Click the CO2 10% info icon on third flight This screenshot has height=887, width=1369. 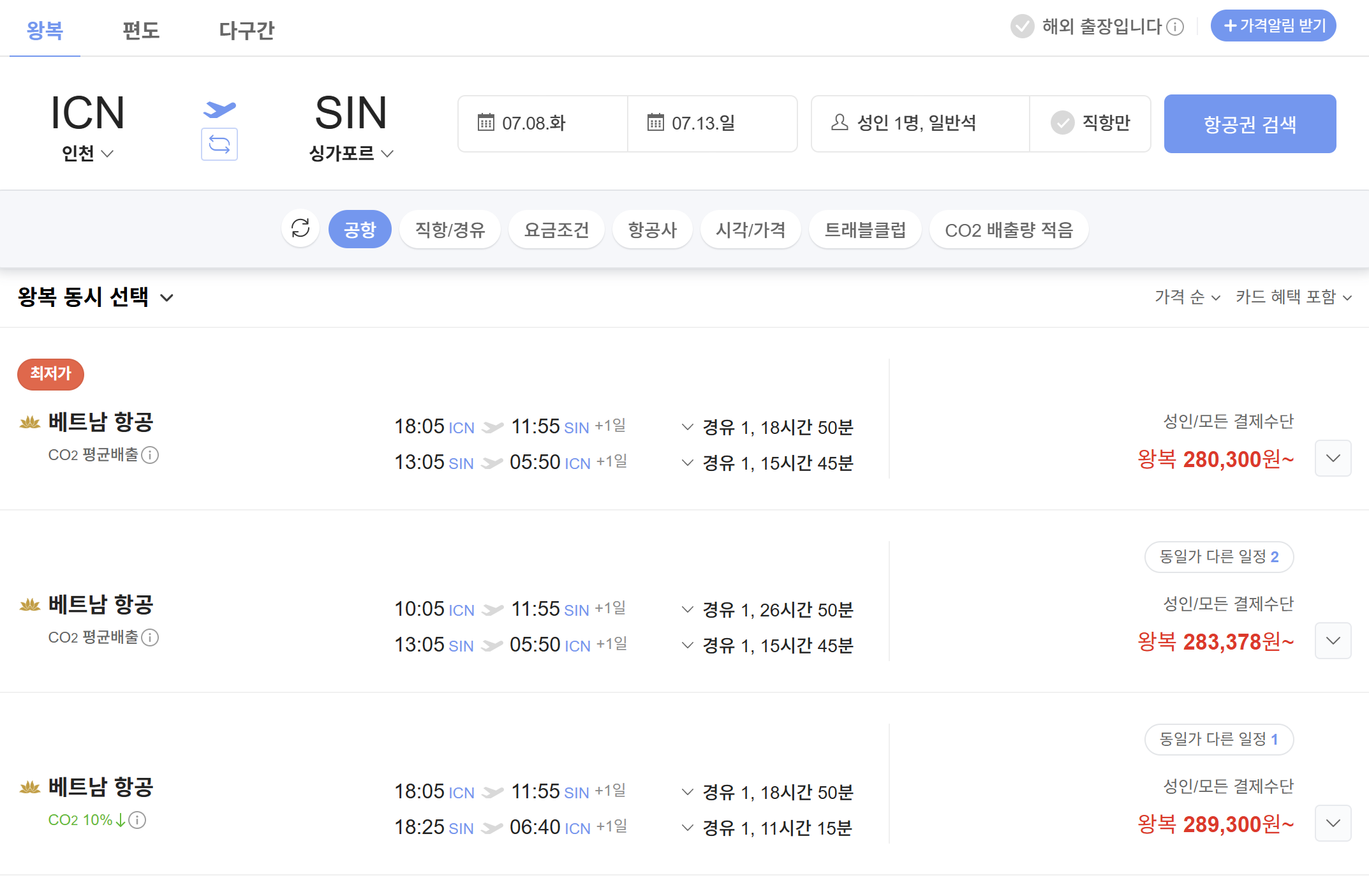138,820
